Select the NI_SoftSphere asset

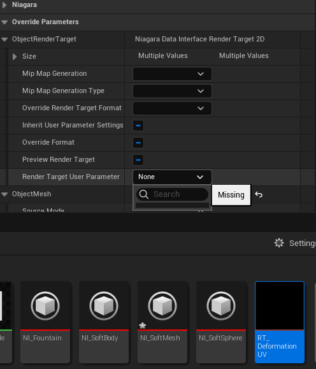[221, 322]
